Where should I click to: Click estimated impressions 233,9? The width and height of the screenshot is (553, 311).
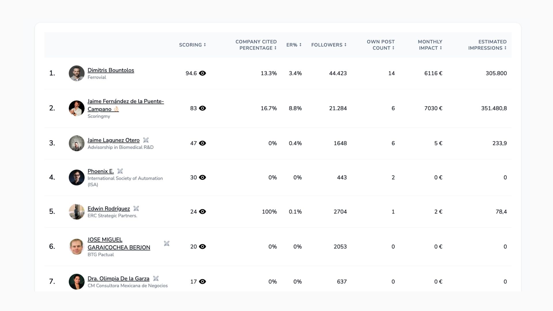click(x=499, y=143)
